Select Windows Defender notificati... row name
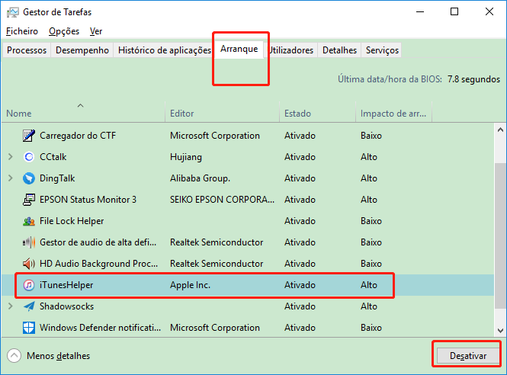The height and width of the screenshot is (375, 507). tap(100, 328)
